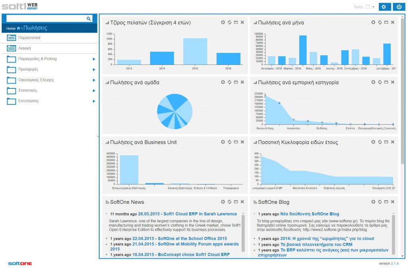Open Soft1 Cloud ERP in Sarah Lawrence link
Image resolution: width=407 pixels, height=268 pixels.
[x=188, y=214]
